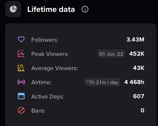Select the 01 Jun, 22 peak date badge
Image resolution: width=158 pixels, height=126 pixels.
pyautogui.click(x=111, y=54)
